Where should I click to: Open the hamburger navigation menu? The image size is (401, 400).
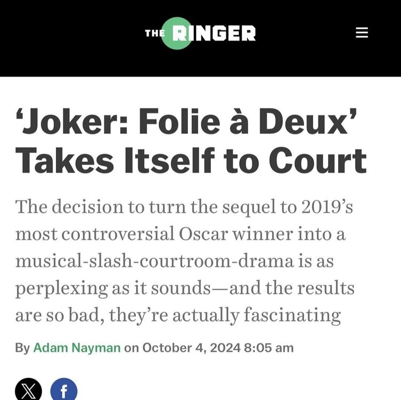click(362, 33)
